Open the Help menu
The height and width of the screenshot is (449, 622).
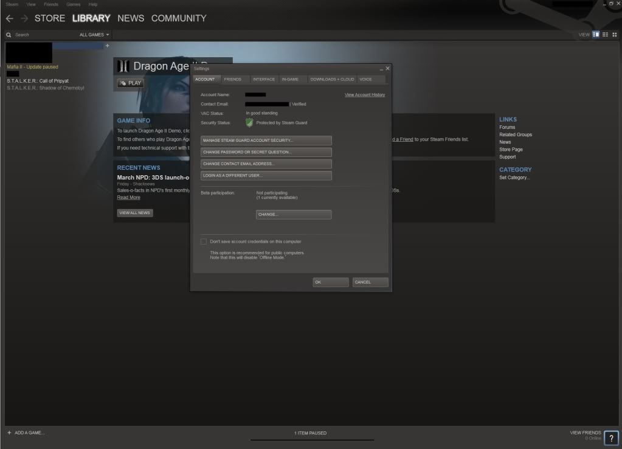click(x=93, y=4)
